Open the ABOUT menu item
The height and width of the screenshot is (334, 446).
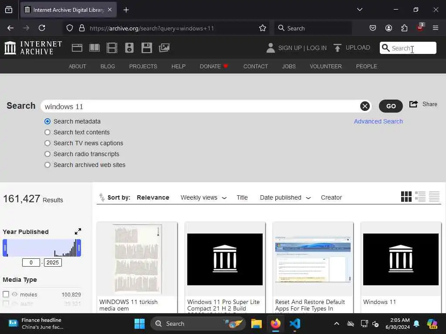77,66
